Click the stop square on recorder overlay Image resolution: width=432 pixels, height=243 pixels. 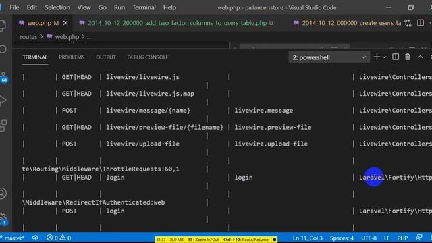click(x=275, y=240)
